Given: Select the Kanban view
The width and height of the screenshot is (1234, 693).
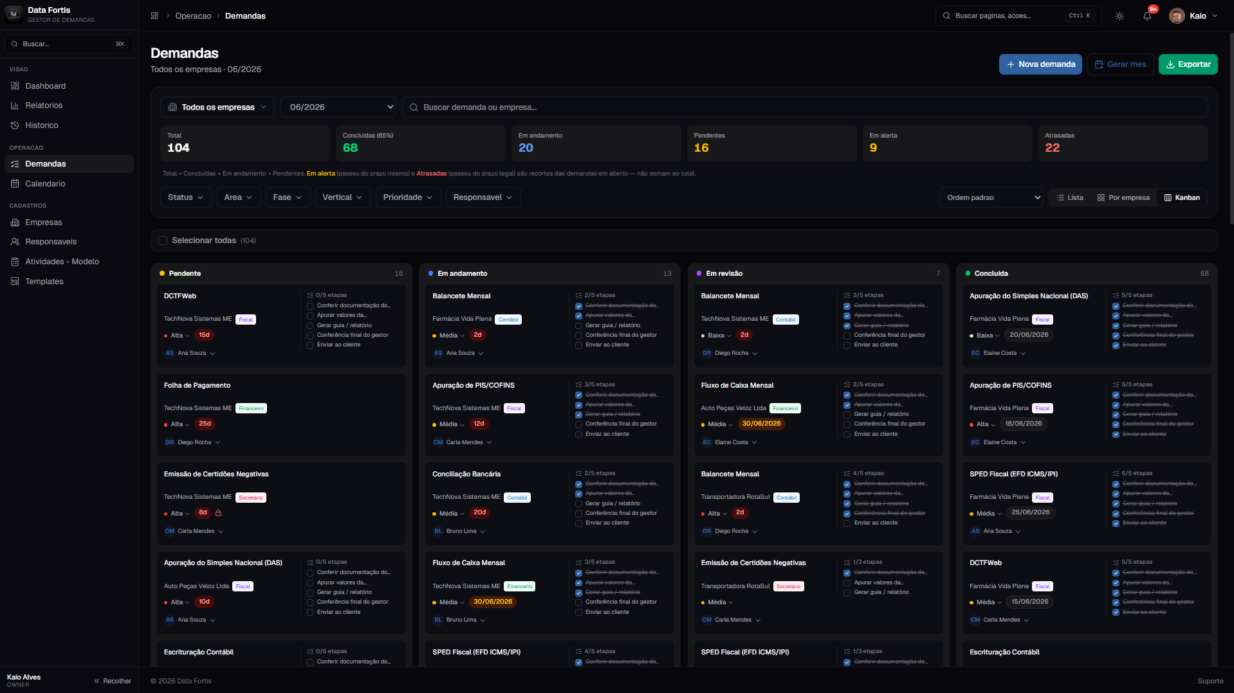Looking at the screenshot, I should 1182,197.
